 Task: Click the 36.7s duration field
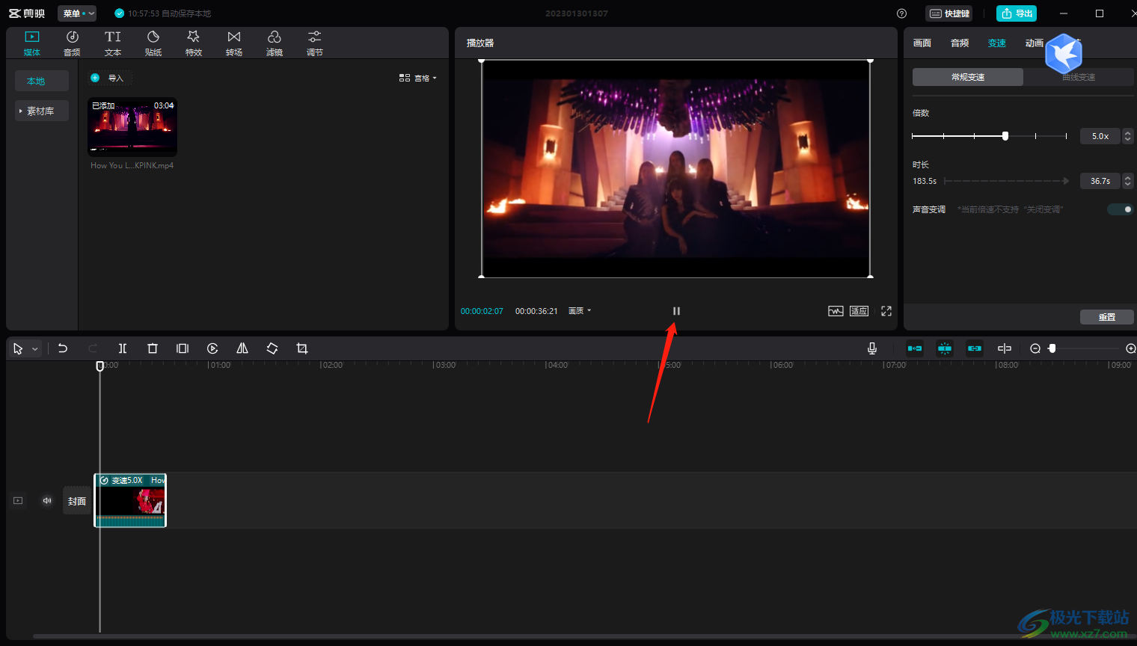(x=1100, y=181)
